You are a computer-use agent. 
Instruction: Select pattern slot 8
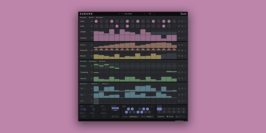click(x=164, y=112)
